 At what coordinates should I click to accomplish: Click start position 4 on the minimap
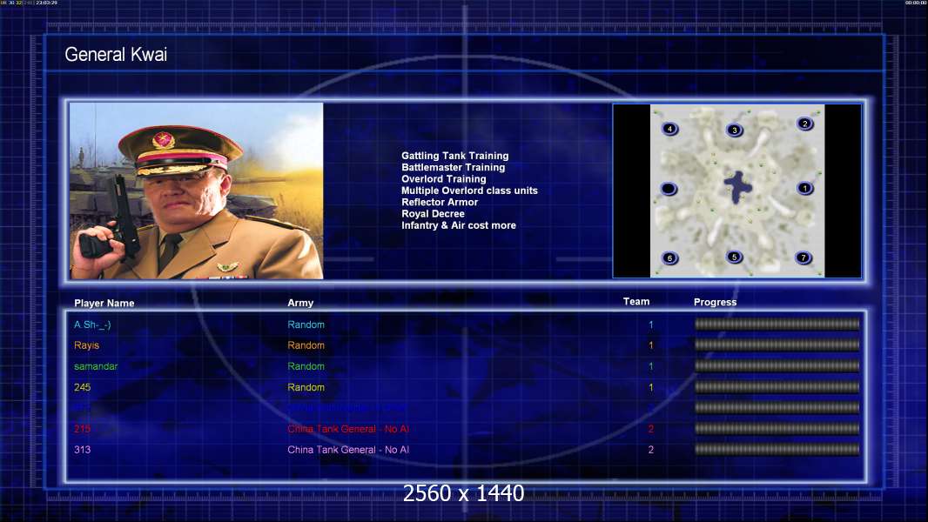(669, 128)
